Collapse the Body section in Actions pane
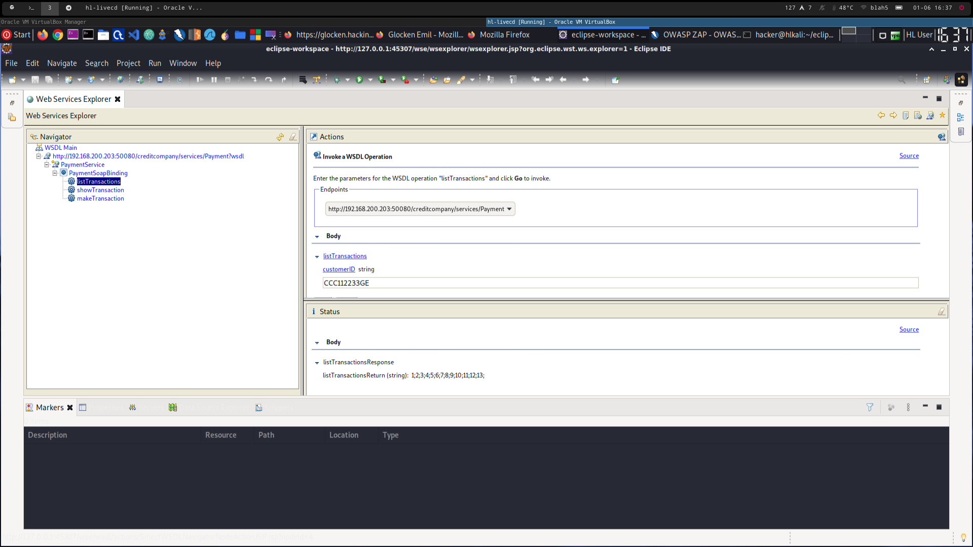Screen dimensions: 973x547 click(x=317, y=237)
